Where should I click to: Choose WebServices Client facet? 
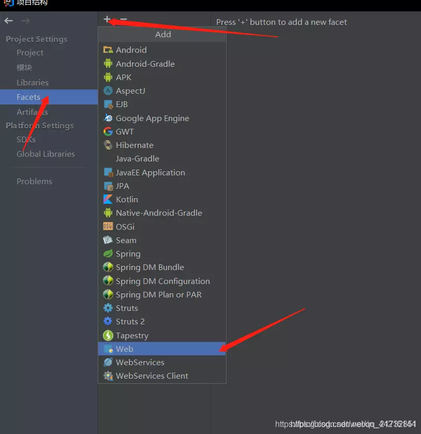click(162, 376)
